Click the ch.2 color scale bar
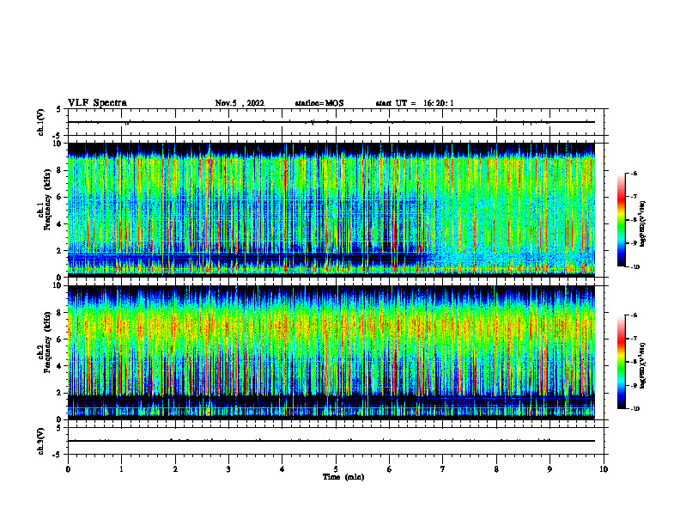 coord(621,362)
